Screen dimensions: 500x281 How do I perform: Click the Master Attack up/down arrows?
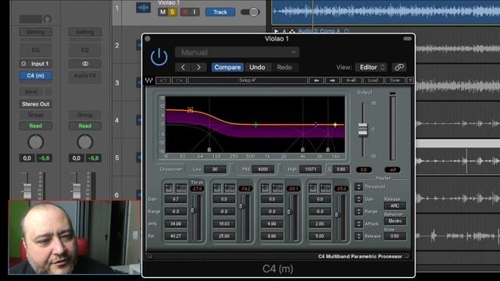point(359,224)
